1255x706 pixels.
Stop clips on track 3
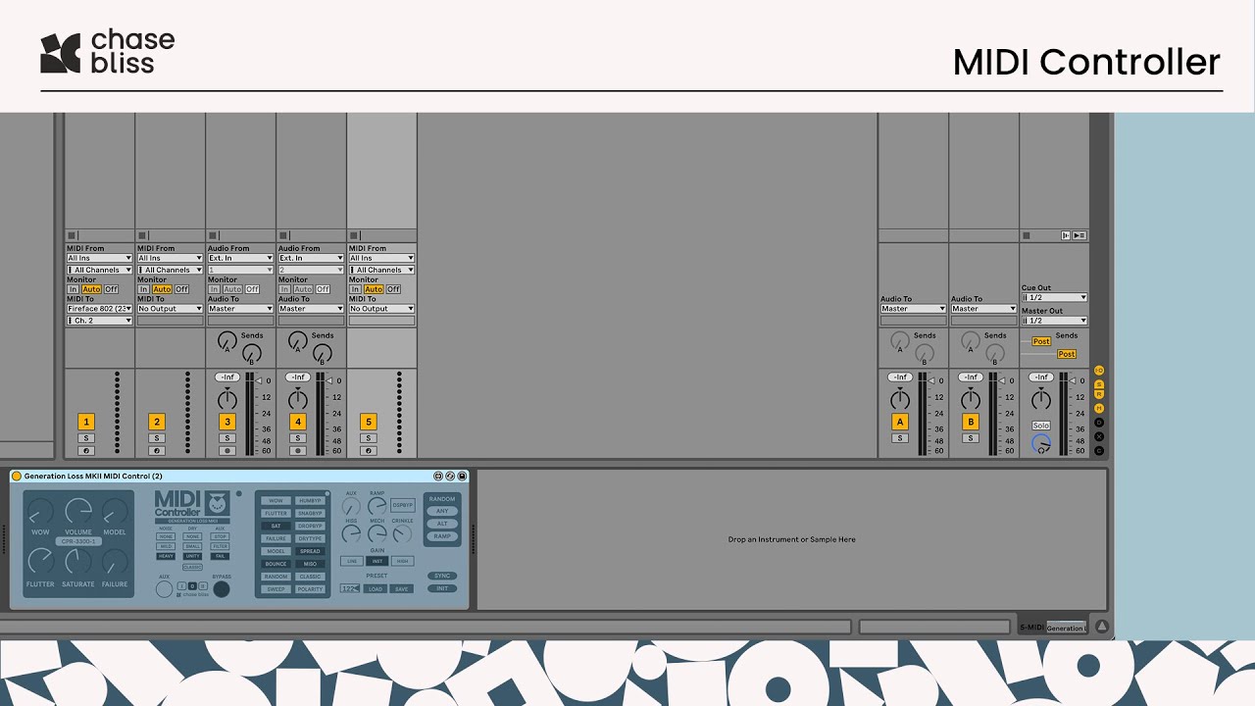coord(213,235)
